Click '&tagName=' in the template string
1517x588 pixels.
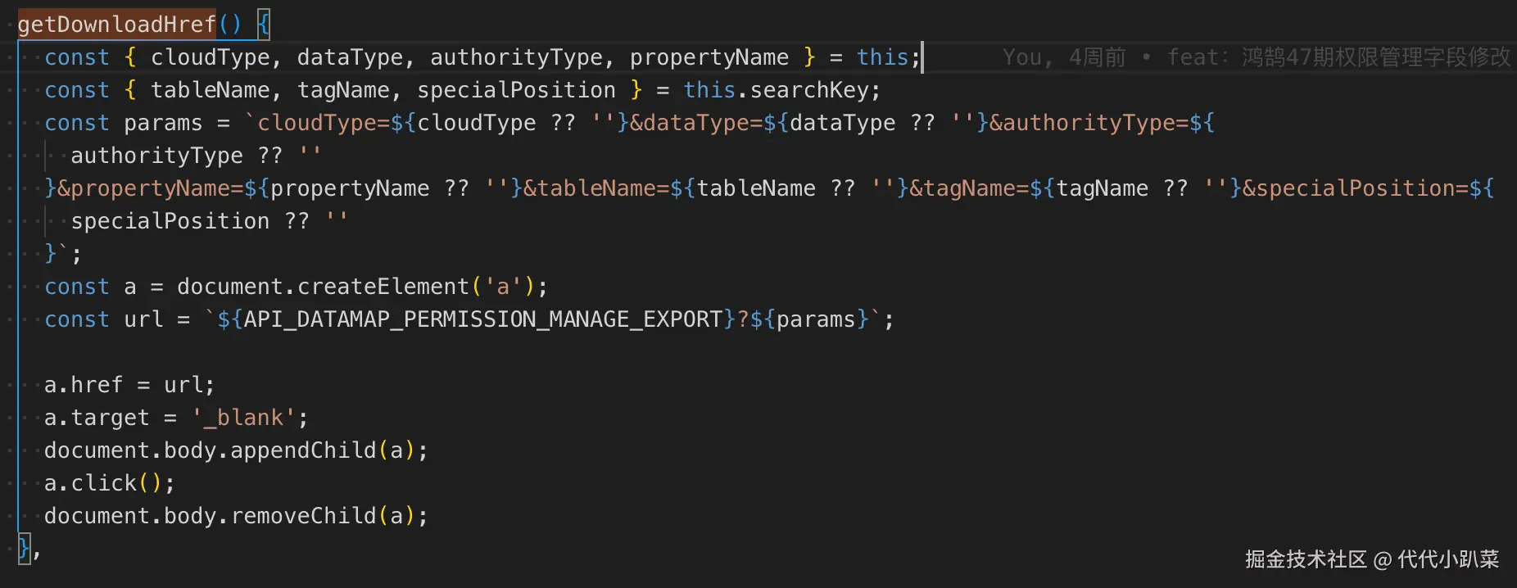(x=969, y=188)
